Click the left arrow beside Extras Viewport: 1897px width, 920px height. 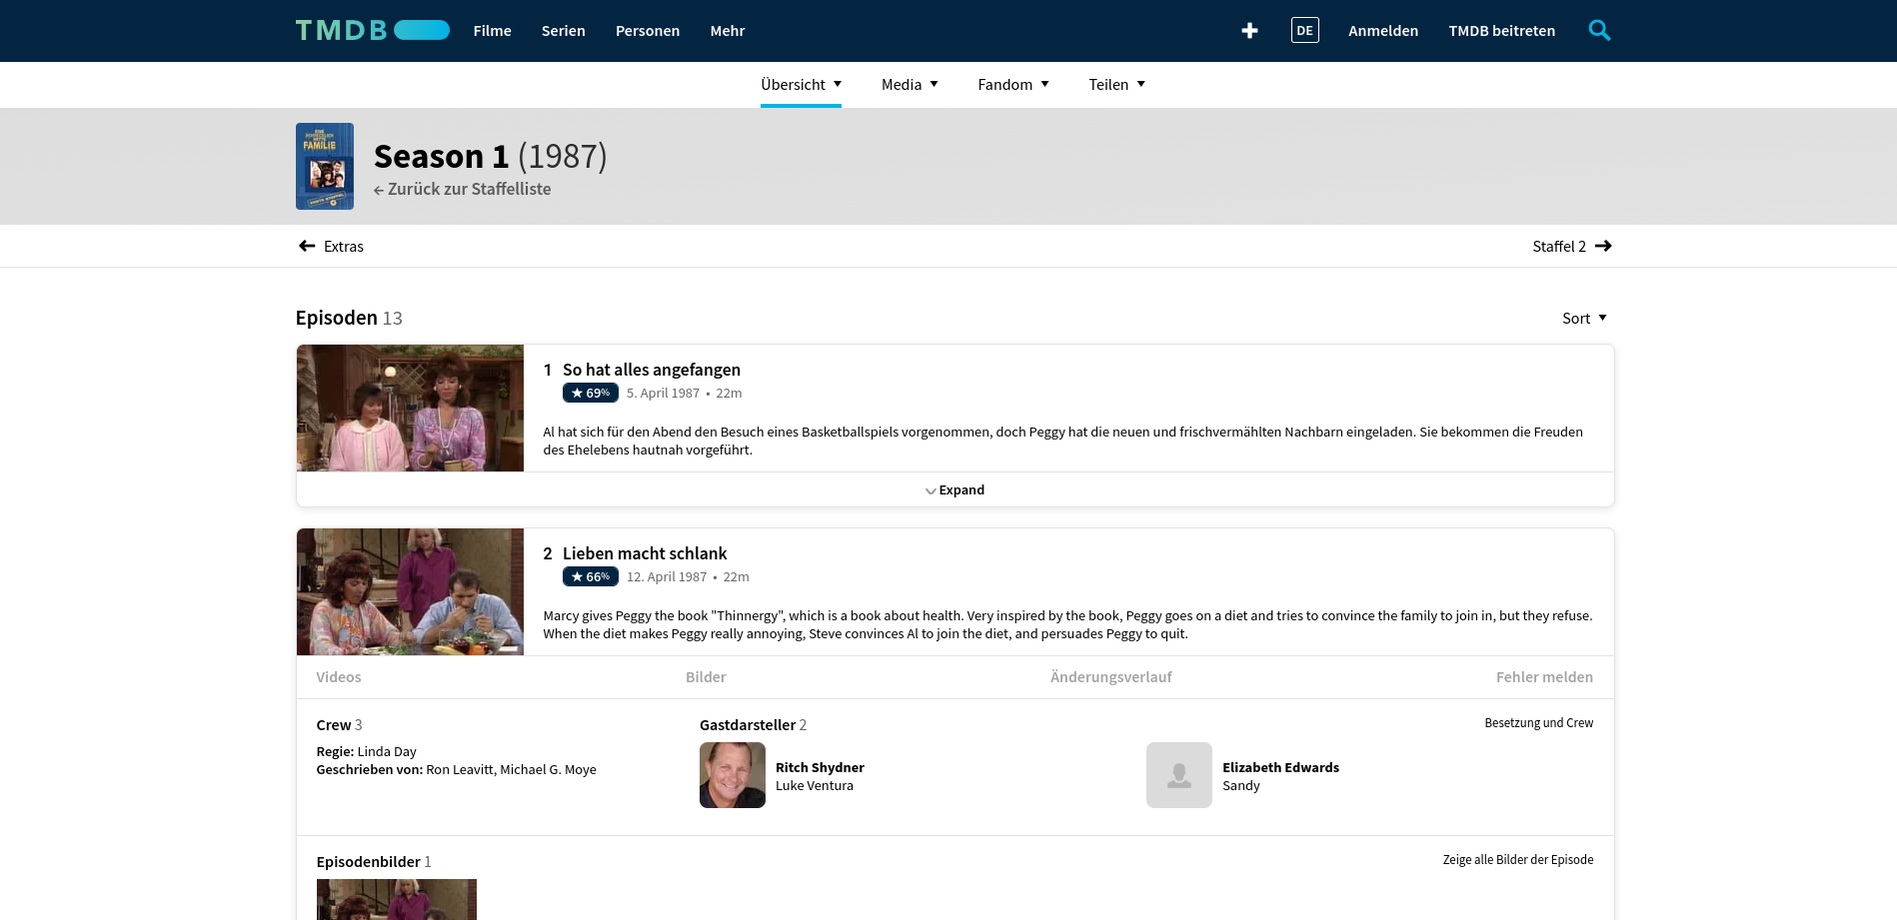pyautogui.click(x=307, y=247)
